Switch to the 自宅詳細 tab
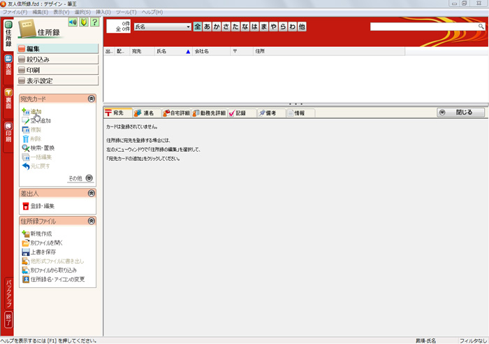 175,113
